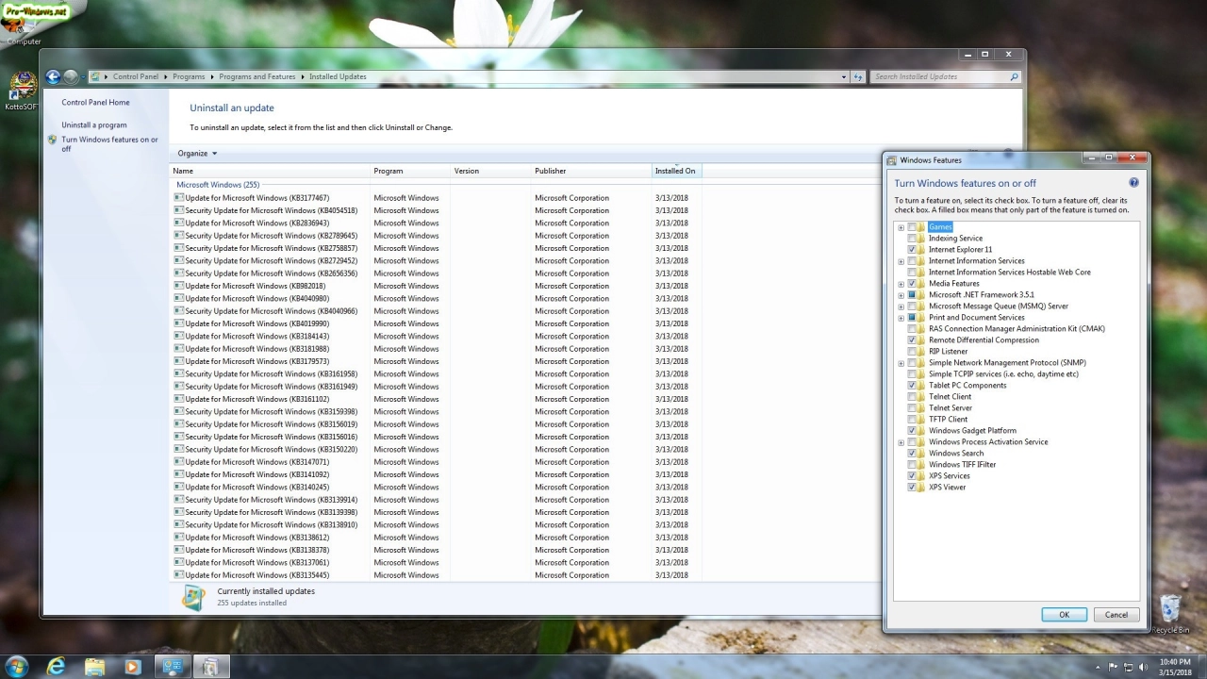Click the Games folder icon in Windows Features
The image size is (1207, 679).
[921, 227]
